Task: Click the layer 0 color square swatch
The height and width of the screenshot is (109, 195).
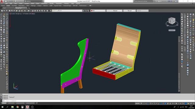Action: point(60,11)
